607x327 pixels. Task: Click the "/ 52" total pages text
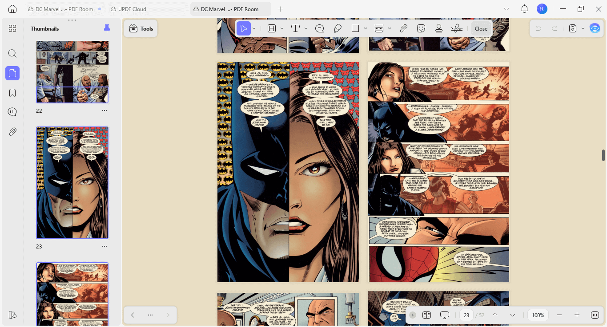[479, 315]
